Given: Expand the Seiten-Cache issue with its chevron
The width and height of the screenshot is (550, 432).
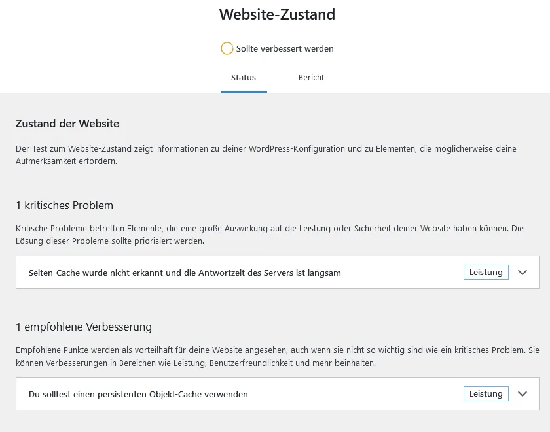Looking at the screenshot, I should coord(522,273).
